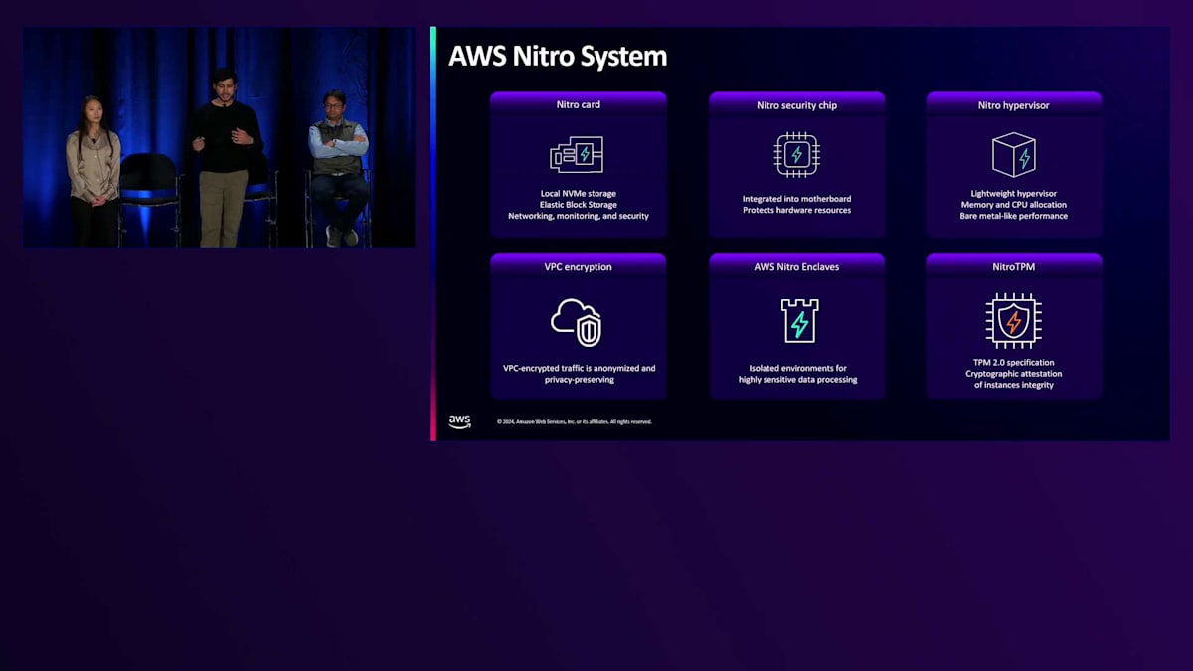This screenshot has height=671, width=1193.
Task: Click the speaker video feed thumbnail
Action: pos(219,137)
